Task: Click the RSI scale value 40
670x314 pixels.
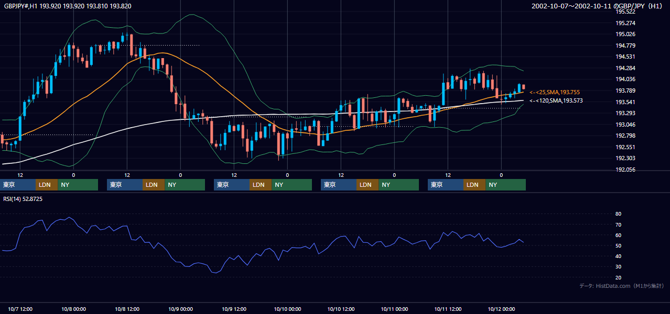Action: (619, 256)
